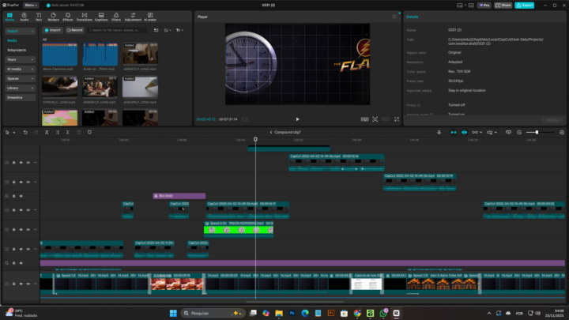Open the Effects panel
The image size is (569, 320).
[x=68, y=17]
